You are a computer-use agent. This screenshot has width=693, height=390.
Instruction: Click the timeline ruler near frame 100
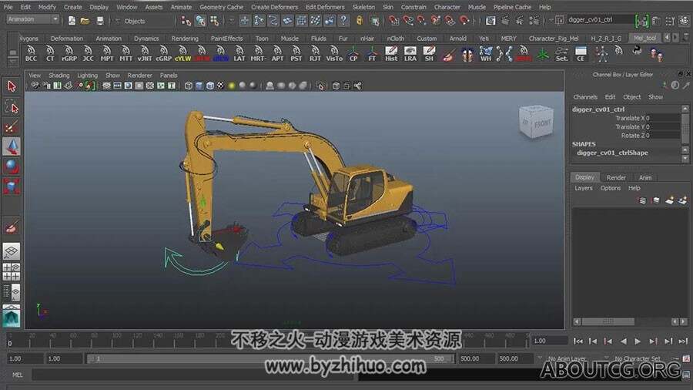(x=117, y=340)
